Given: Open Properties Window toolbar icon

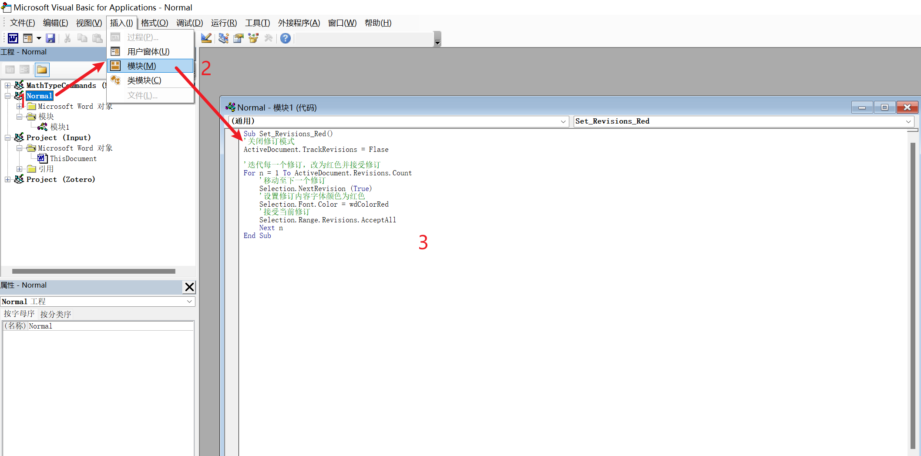Looking at the screenshot, I should tap(238, 38).
